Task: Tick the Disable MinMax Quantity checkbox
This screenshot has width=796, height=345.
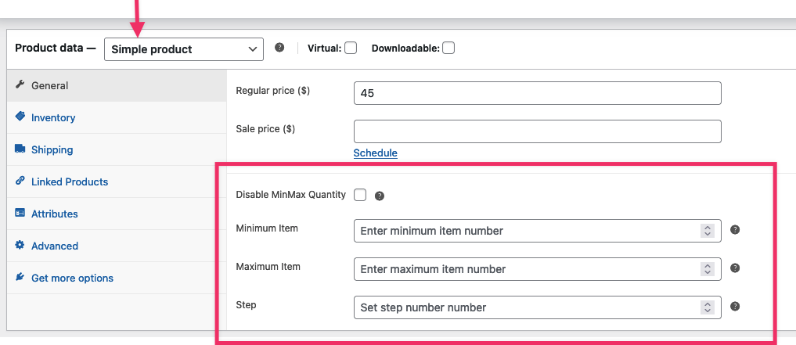Action: tap(360, 195)
